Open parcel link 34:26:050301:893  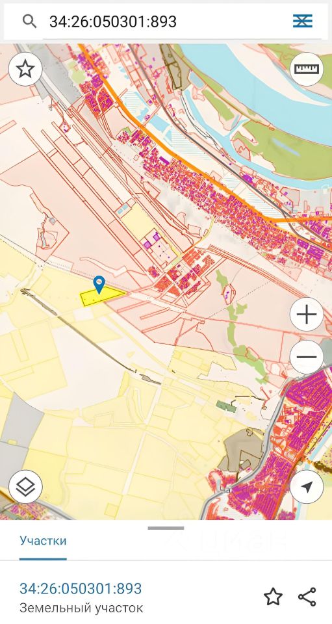pyautogui.click(x=81, y=588)
